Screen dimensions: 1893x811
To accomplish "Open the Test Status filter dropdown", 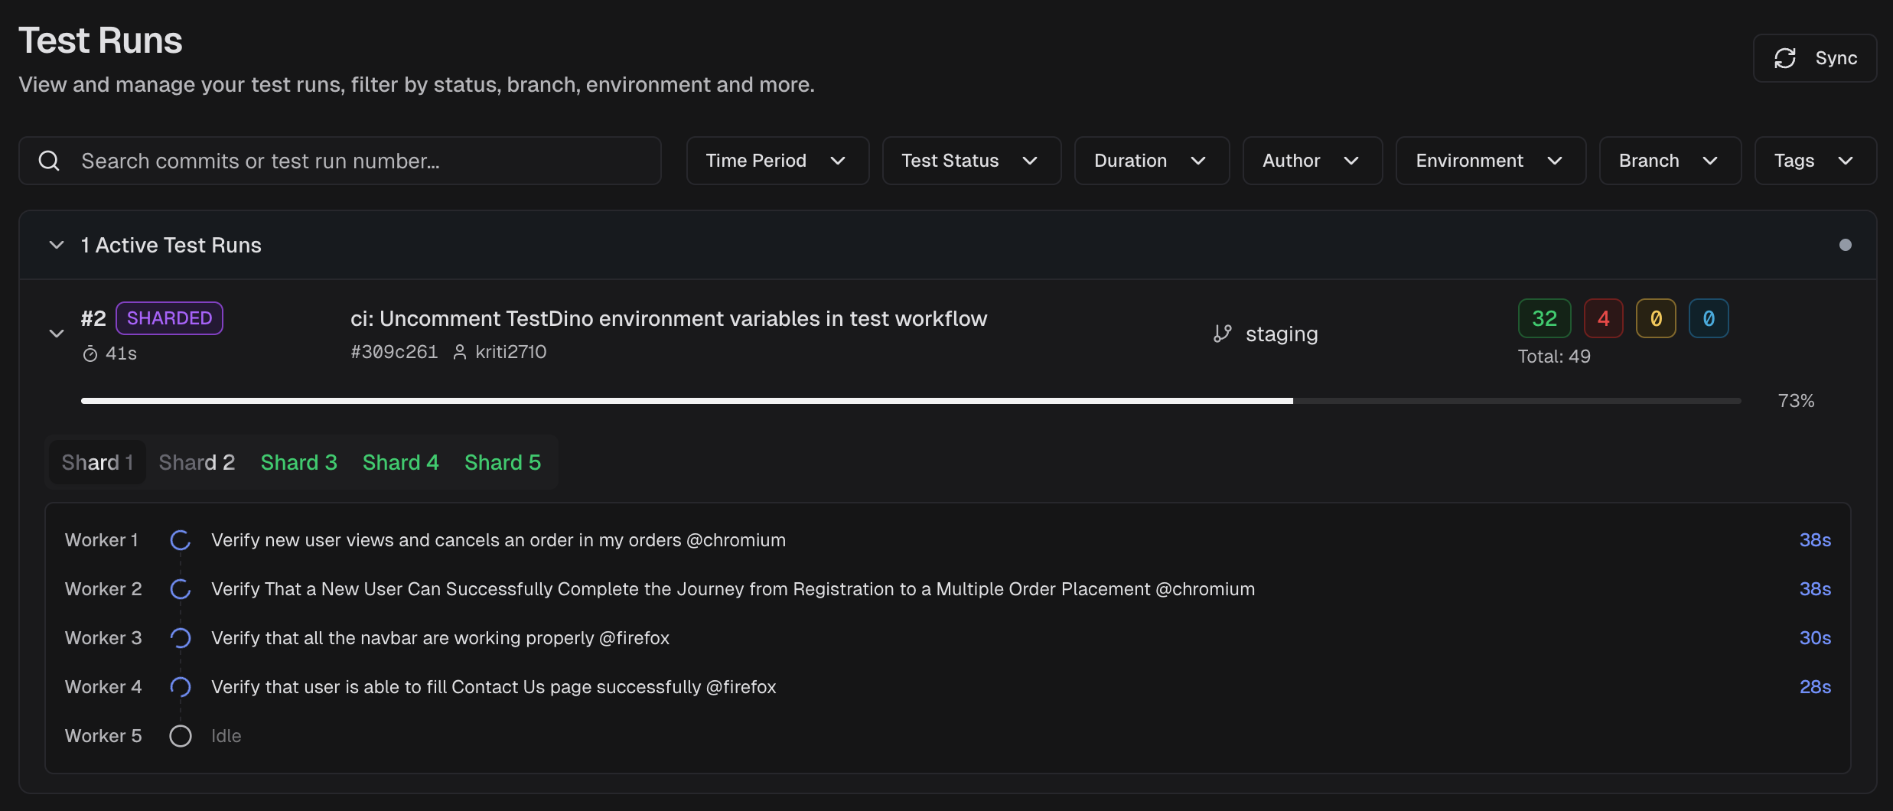I will click(x=970, y=161).
